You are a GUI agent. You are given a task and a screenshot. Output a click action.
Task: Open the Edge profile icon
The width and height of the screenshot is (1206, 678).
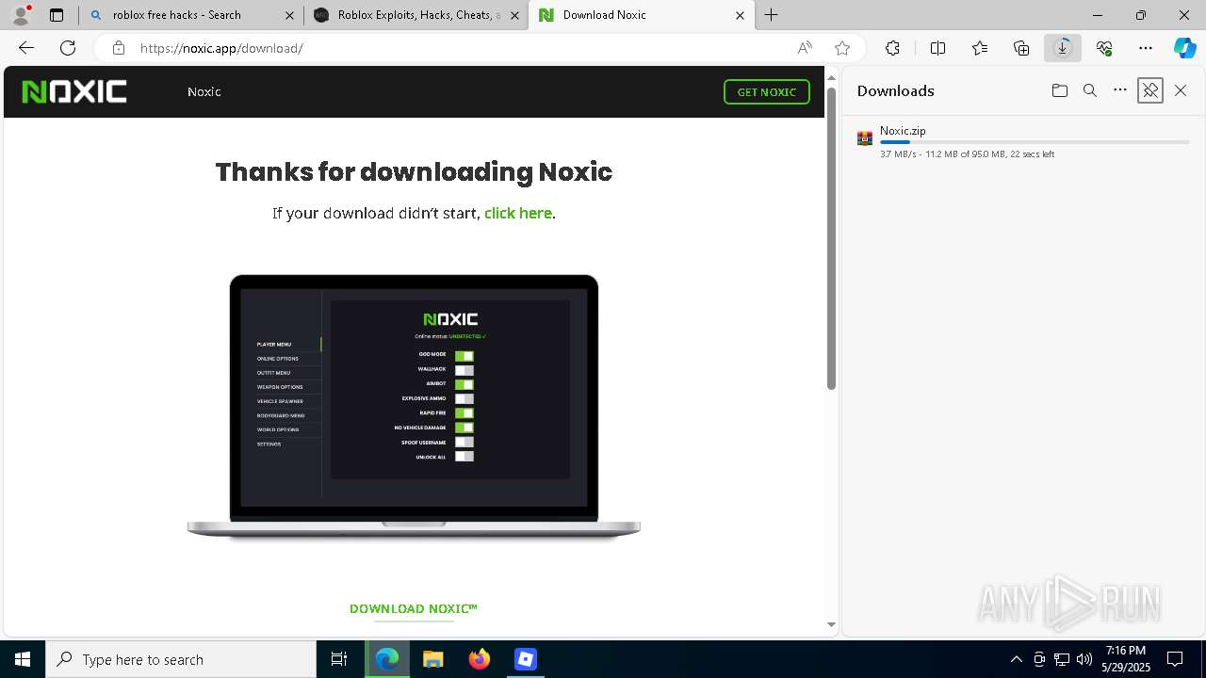coord(21,14)
